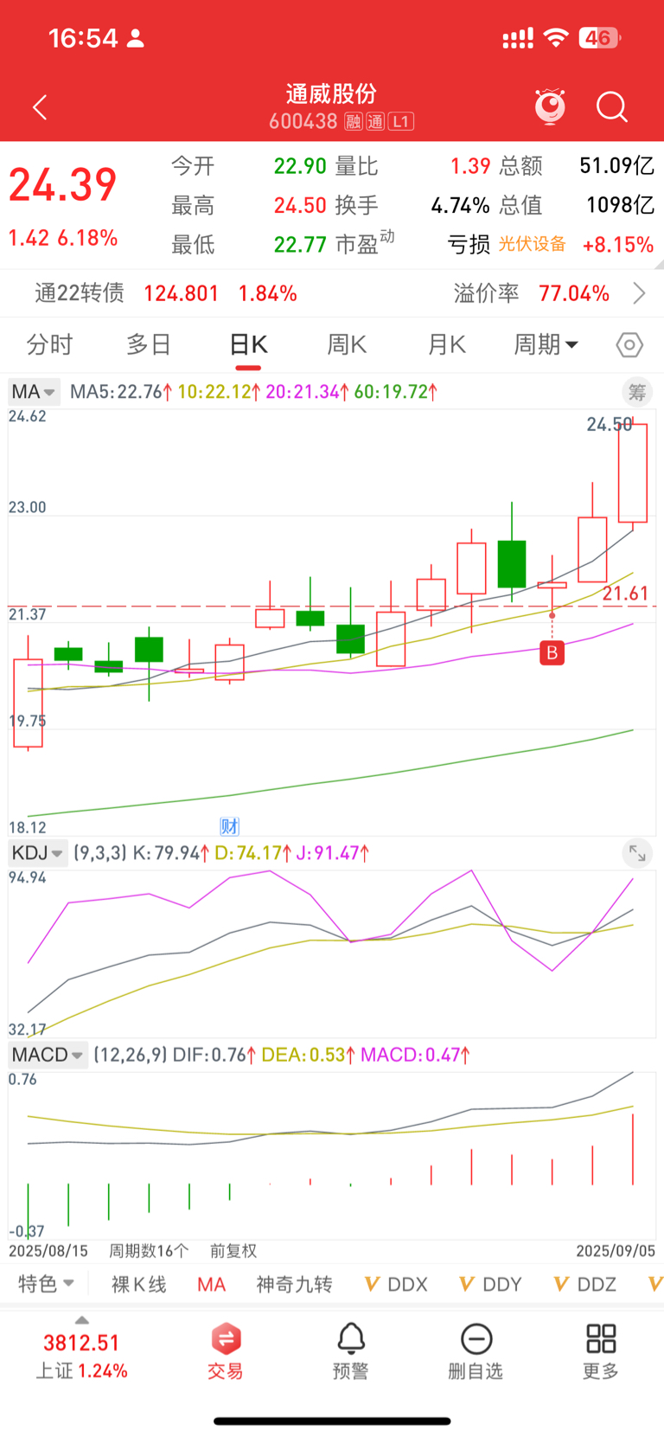664x1438 pixels.
Task: Open convertible bond row chevron
Action: tap(639, 293)
